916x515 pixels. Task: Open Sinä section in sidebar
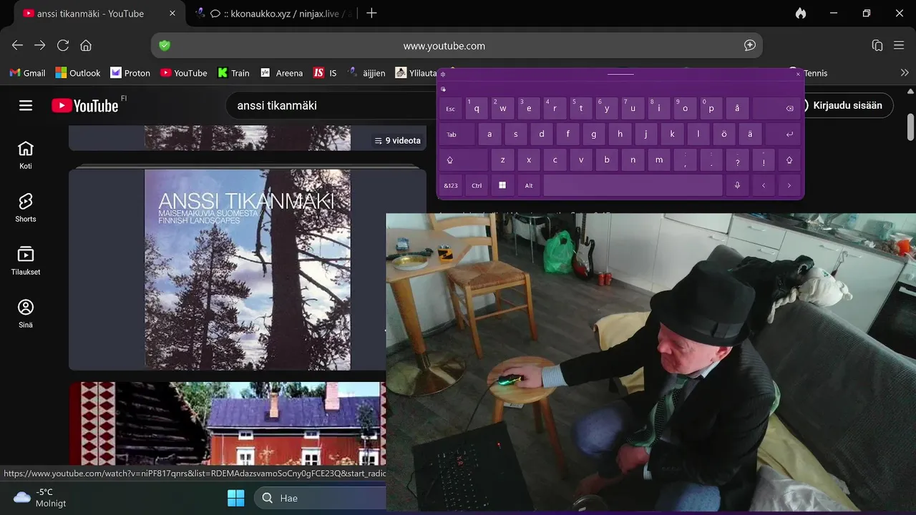point(26,313)
